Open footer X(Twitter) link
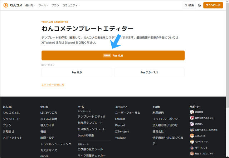The width and height of the screenshot is (229, 158). [122, 132]
